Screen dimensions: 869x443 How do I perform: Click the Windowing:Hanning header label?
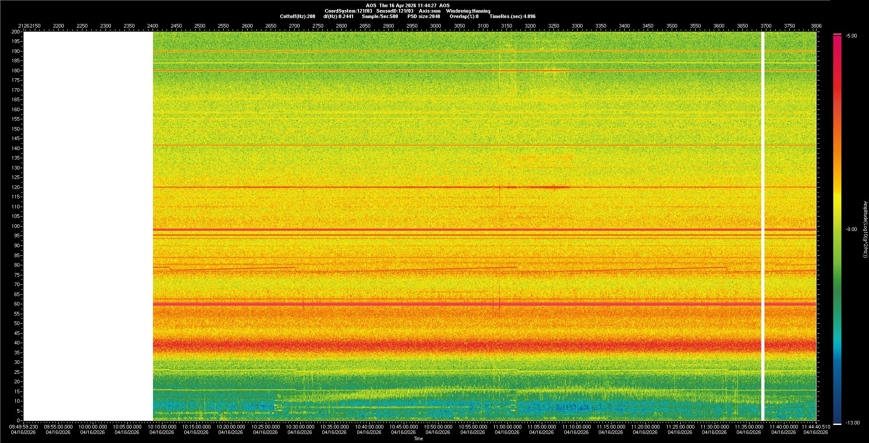(x=468, y=11)
